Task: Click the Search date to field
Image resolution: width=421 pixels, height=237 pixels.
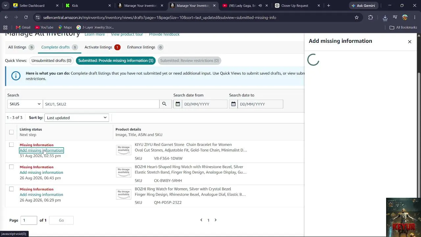Action: (x=260, y=104)
